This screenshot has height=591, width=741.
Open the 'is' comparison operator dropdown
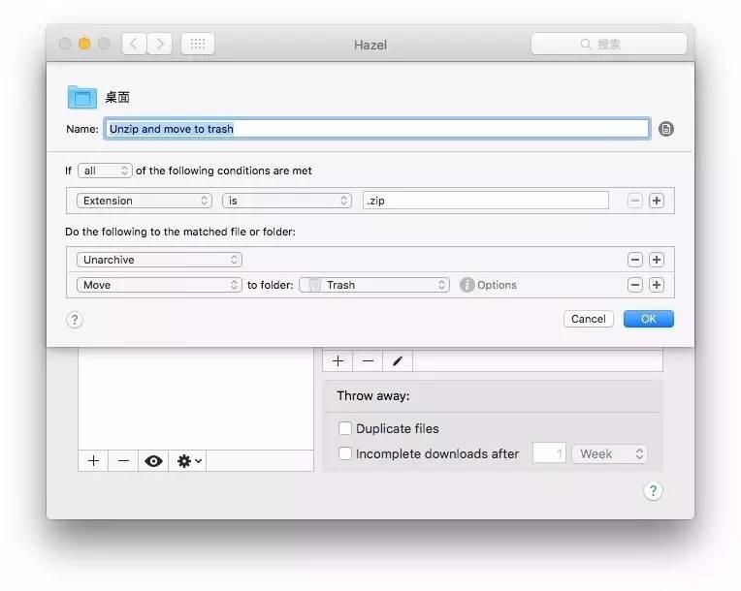click(287, 201)
